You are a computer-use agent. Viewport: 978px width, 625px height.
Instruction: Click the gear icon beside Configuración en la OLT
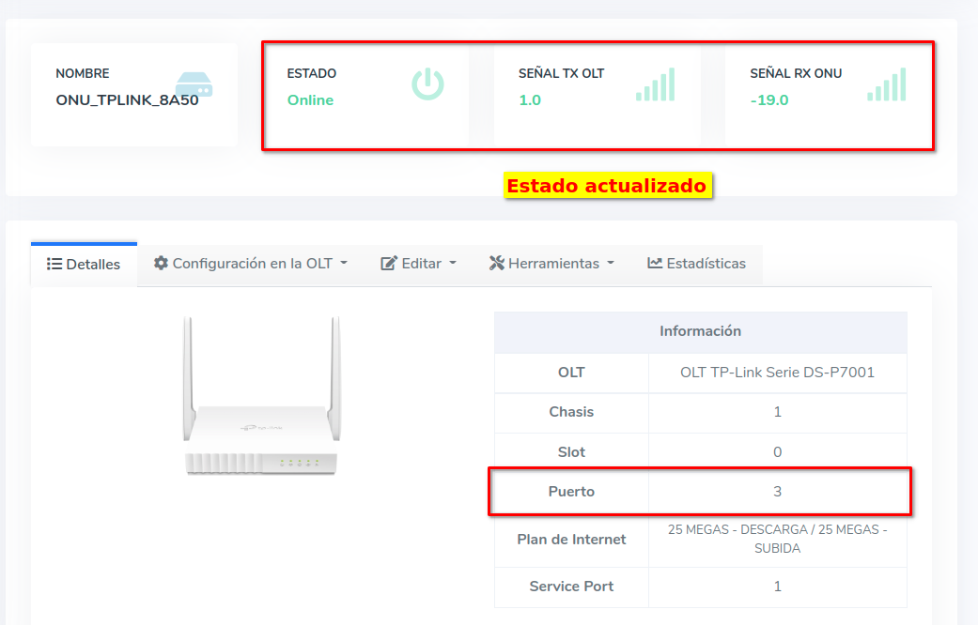click(x=162, y=264)
